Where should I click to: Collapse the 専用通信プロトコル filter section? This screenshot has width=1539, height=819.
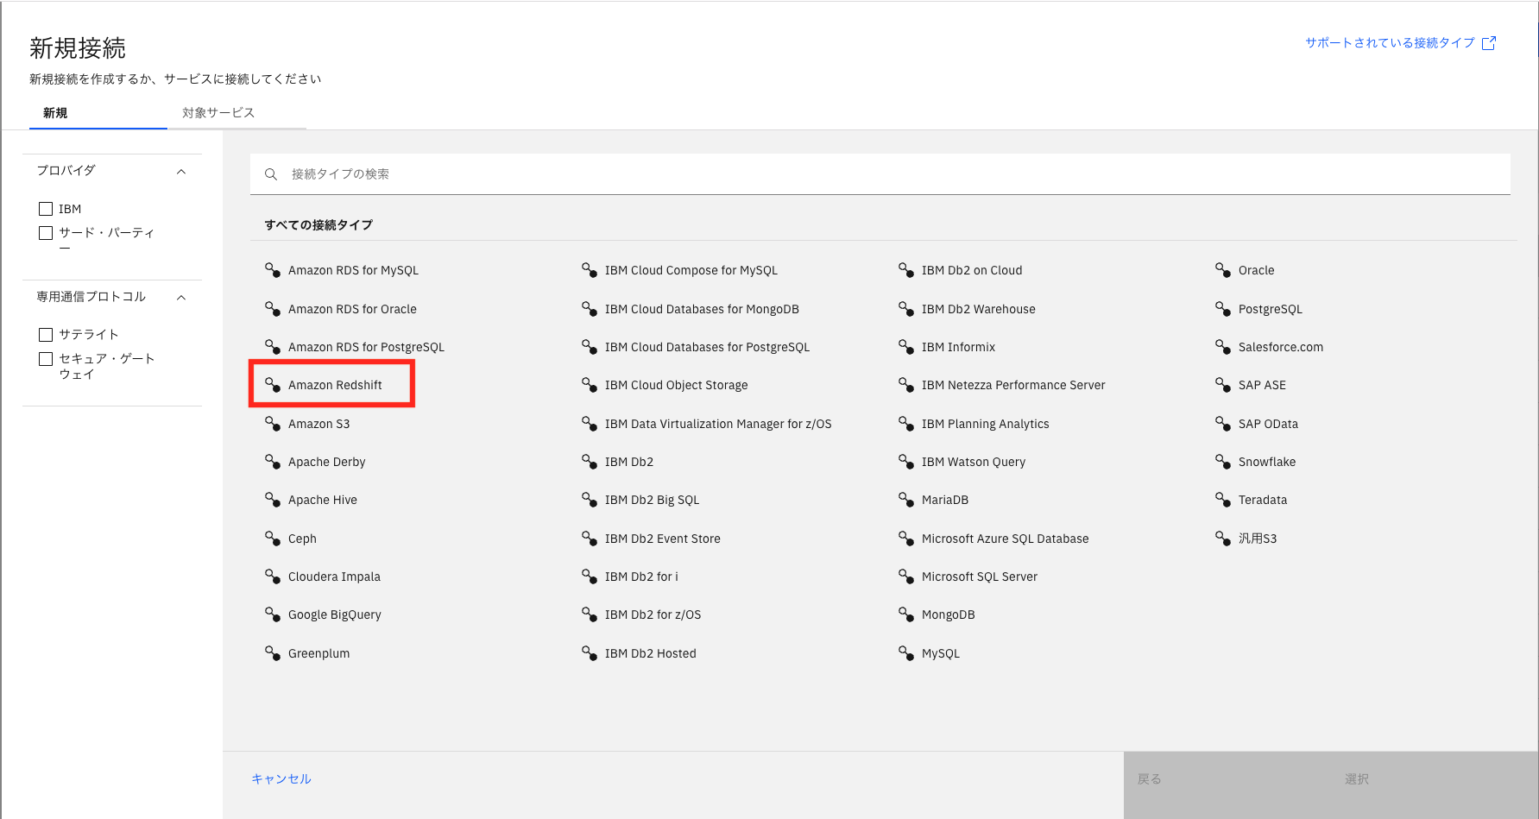(x=181, y=298)
